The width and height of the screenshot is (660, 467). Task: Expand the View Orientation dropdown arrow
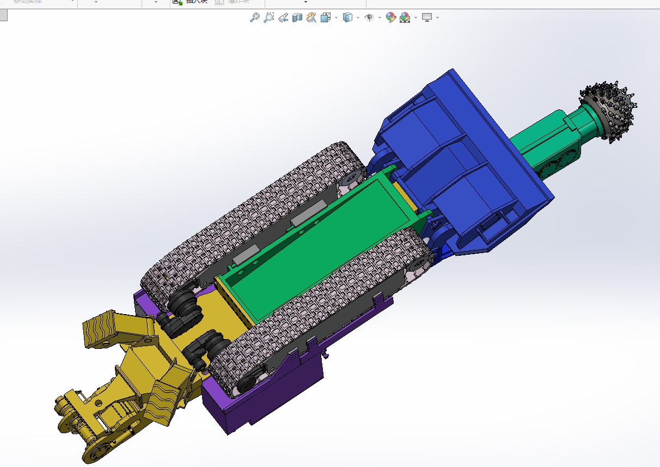[336, 17]
